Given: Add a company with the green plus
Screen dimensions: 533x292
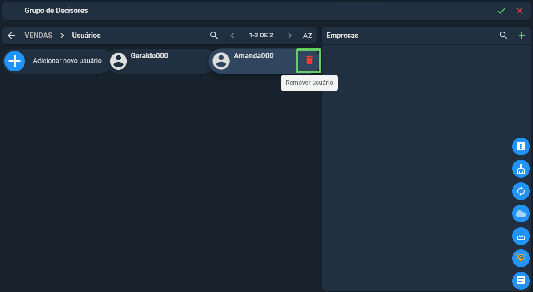Looking at the screenshot, I should click(522, 35).
